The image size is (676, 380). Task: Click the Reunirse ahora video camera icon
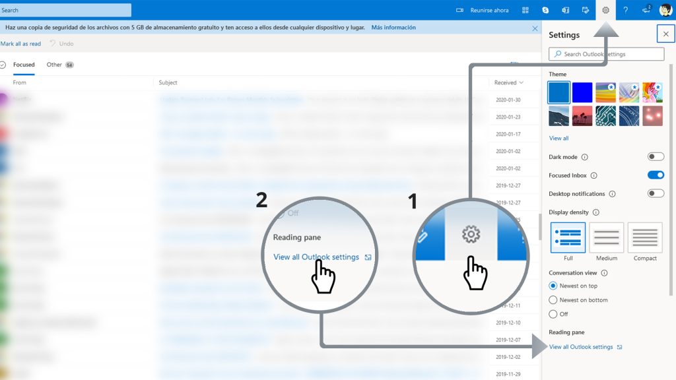point(459,10)
